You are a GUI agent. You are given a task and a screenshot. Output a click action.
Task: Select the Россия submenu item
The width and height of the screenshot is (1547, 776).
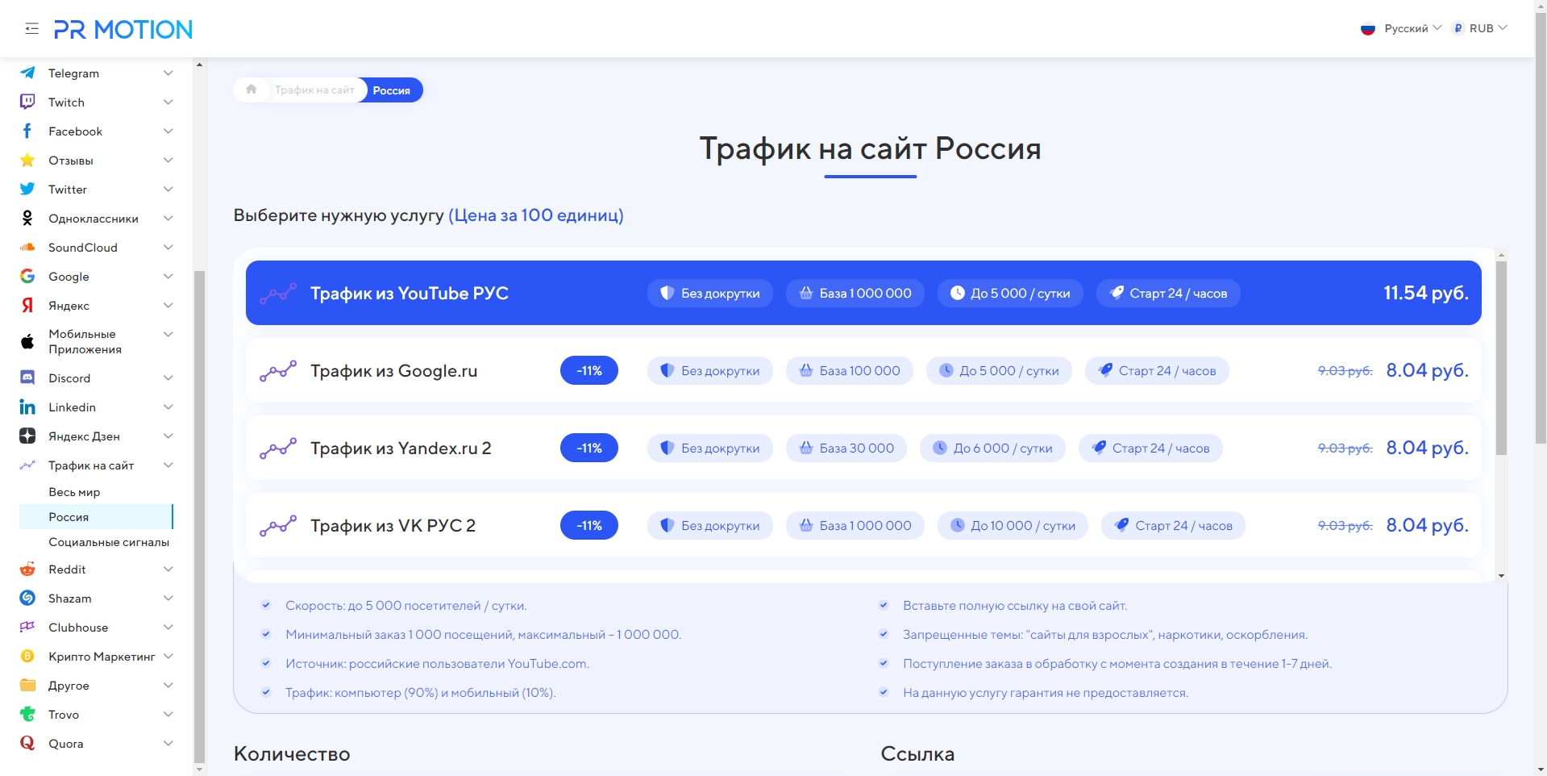click(x=96, y=517)
